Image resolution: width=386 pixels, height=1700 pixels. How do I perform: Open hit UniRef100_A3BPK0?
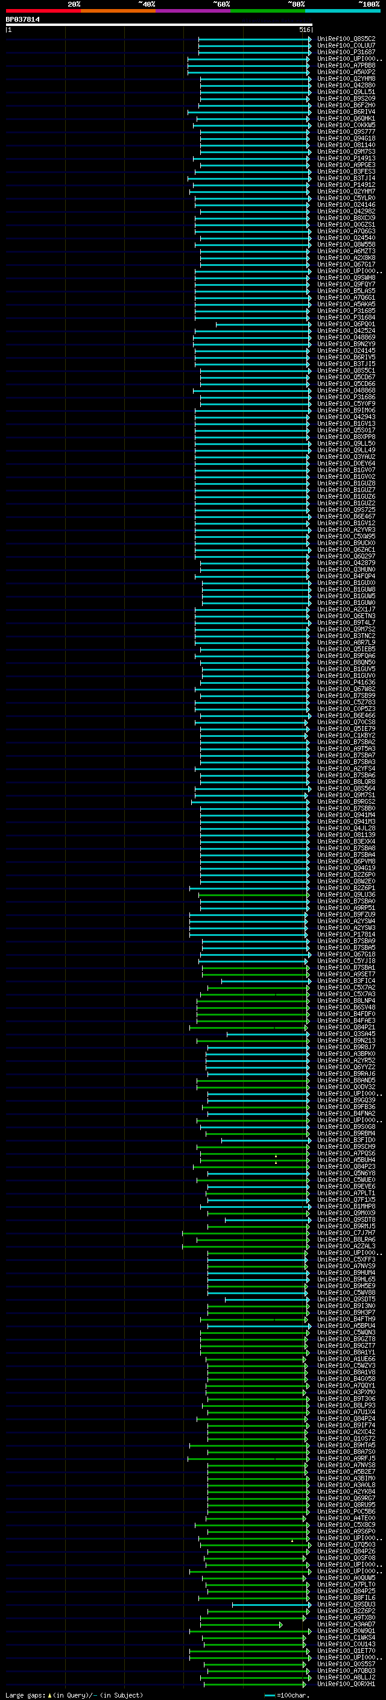pyautogui.click(x=346, y=1054)
